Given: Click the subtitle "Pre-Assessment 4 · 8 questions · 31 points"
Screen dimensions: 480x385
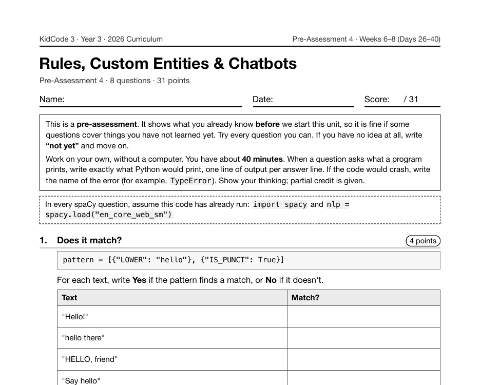Looking at the screenshot, I should pyautogui.click(x=114, y=81).
